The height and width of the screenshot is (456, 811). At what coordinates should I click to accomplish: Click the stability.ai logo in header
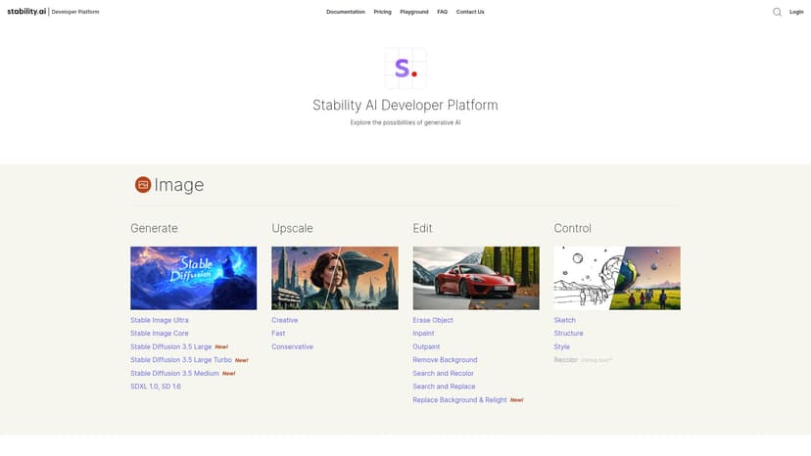coord(26,12)
